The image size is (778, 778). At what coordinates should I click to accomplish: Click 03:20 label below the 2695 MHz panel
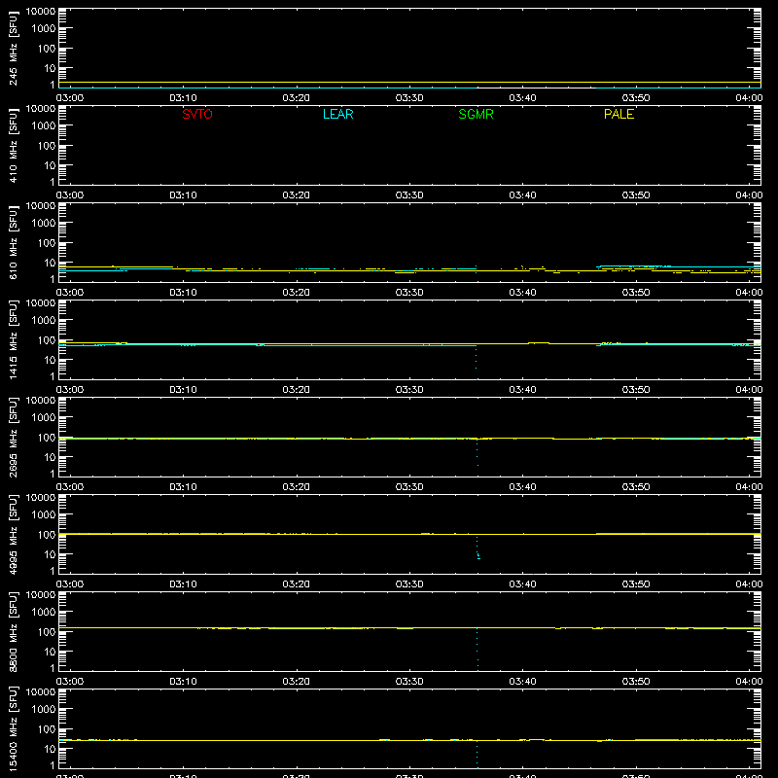(x=297, y=487)
